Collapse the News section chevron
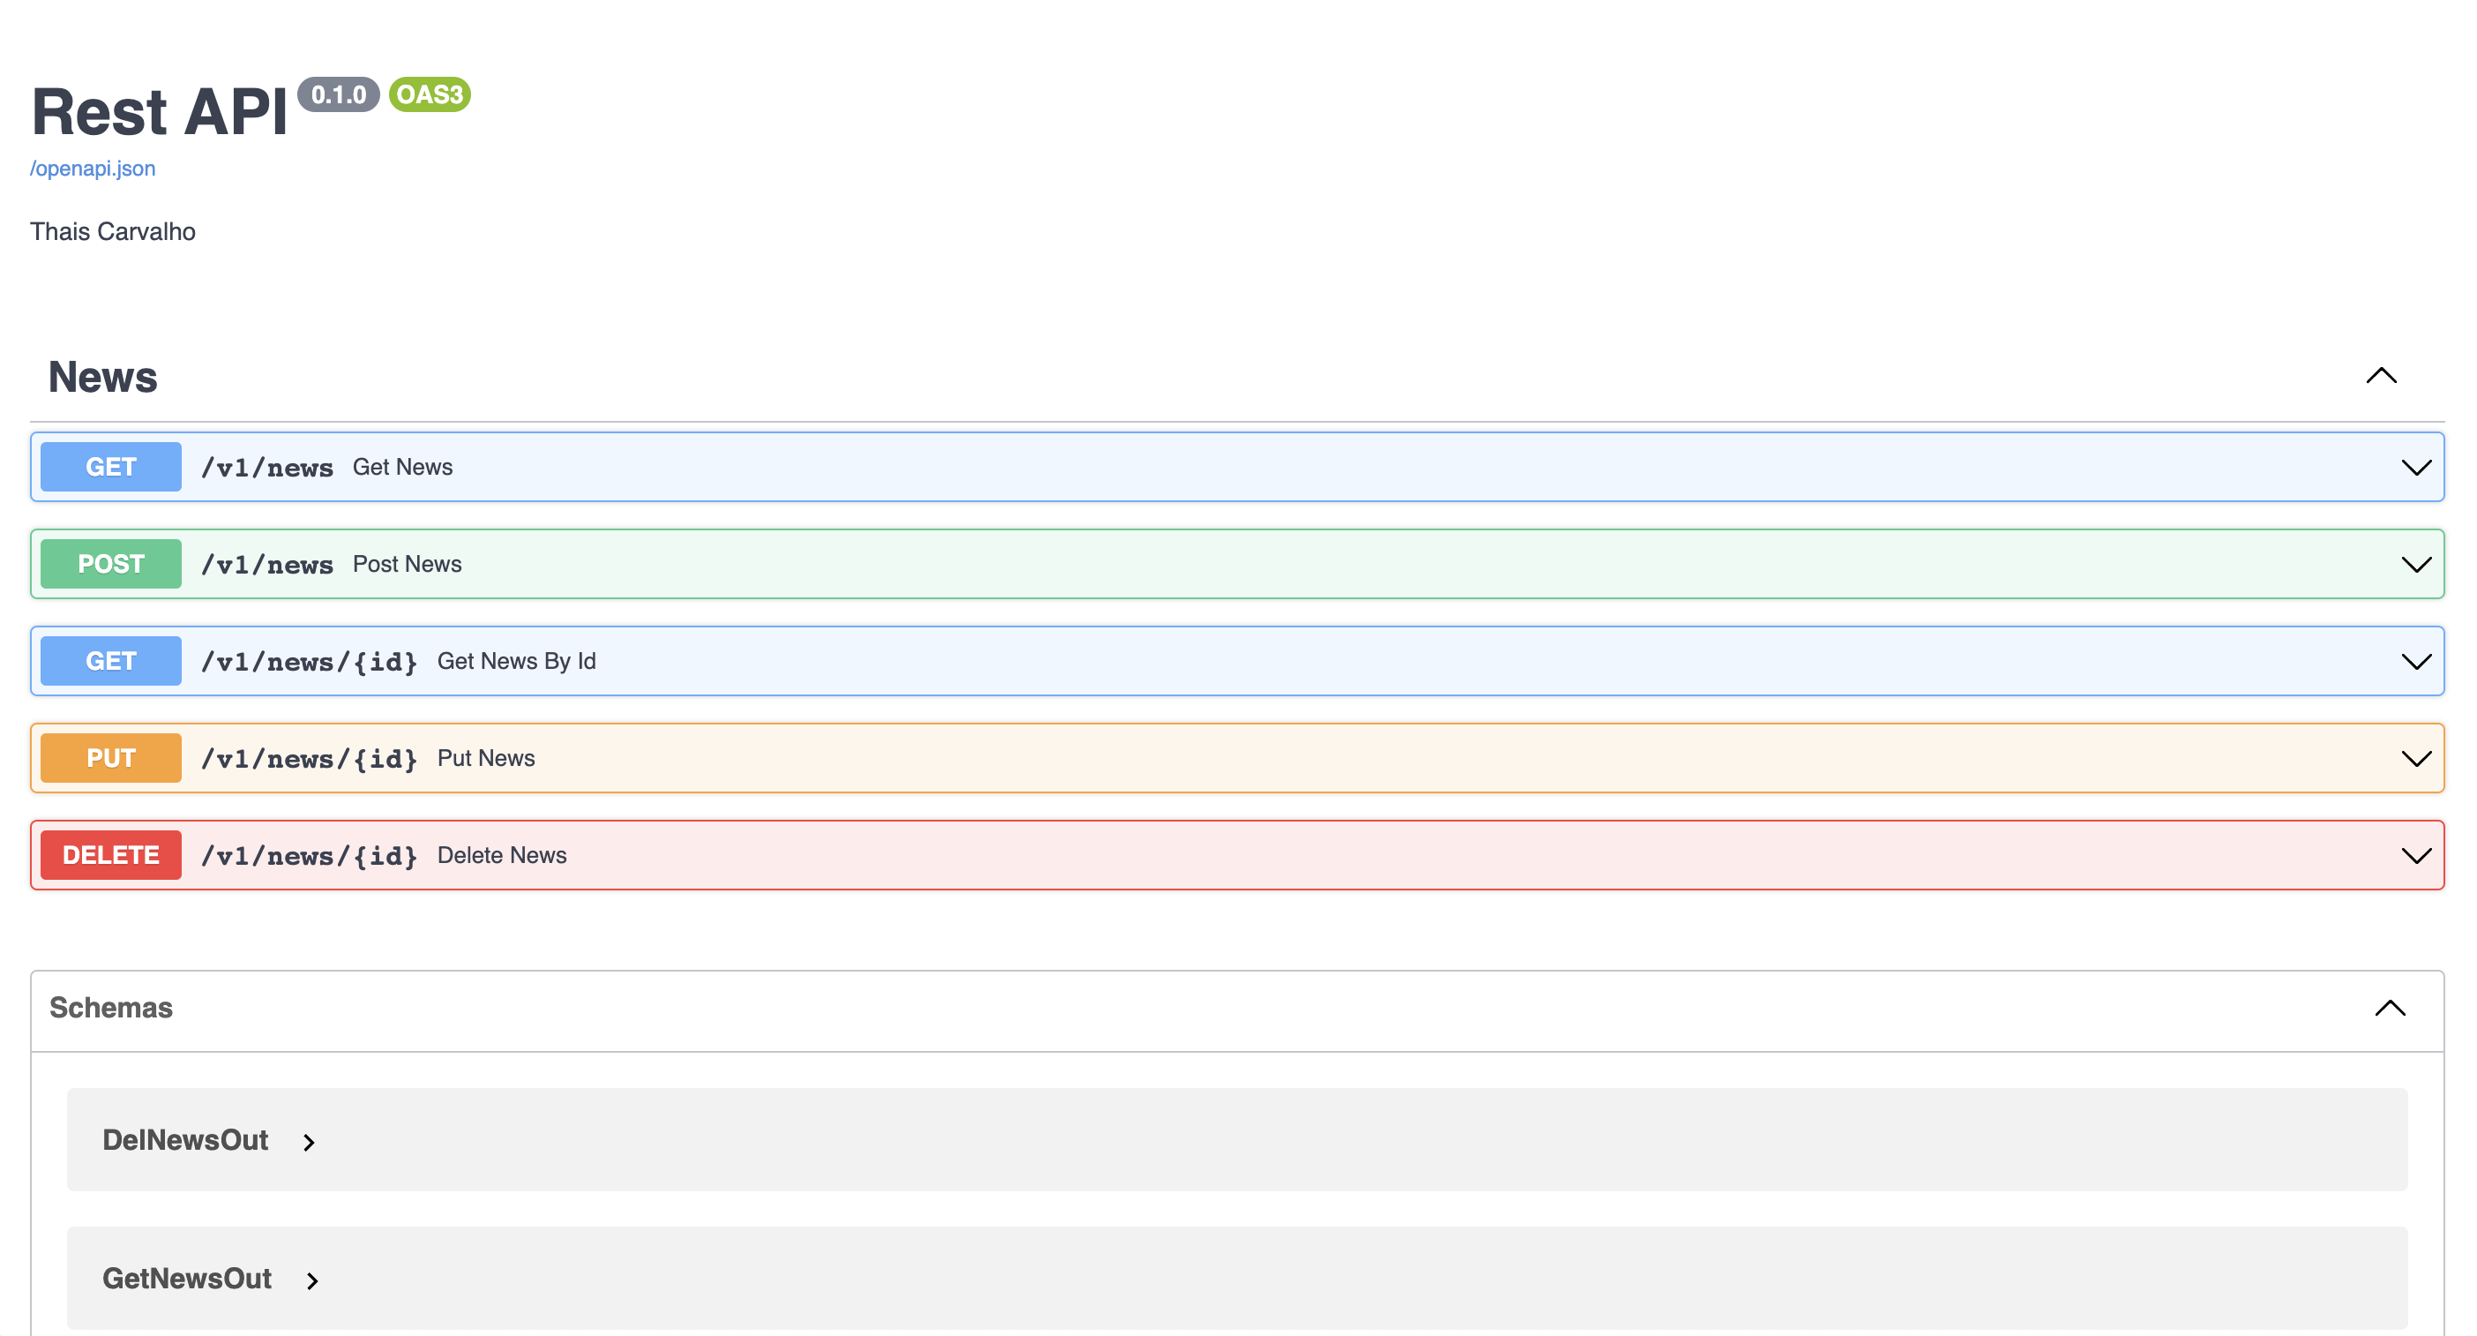Viewport: 2477px width, 1336px height. pyautogui.click(x=2381, y=376)
